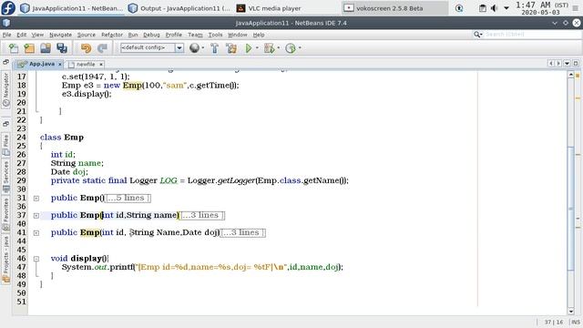Switch to the App.java editor tab
The image size is (583, 328).
tap(38, 64)
